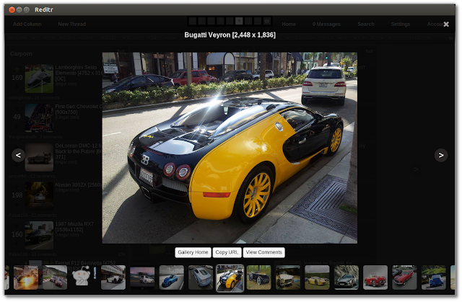Close the gallery overlay with the X
The height and width of the screenshot is (302, 462).
point(446,24)
